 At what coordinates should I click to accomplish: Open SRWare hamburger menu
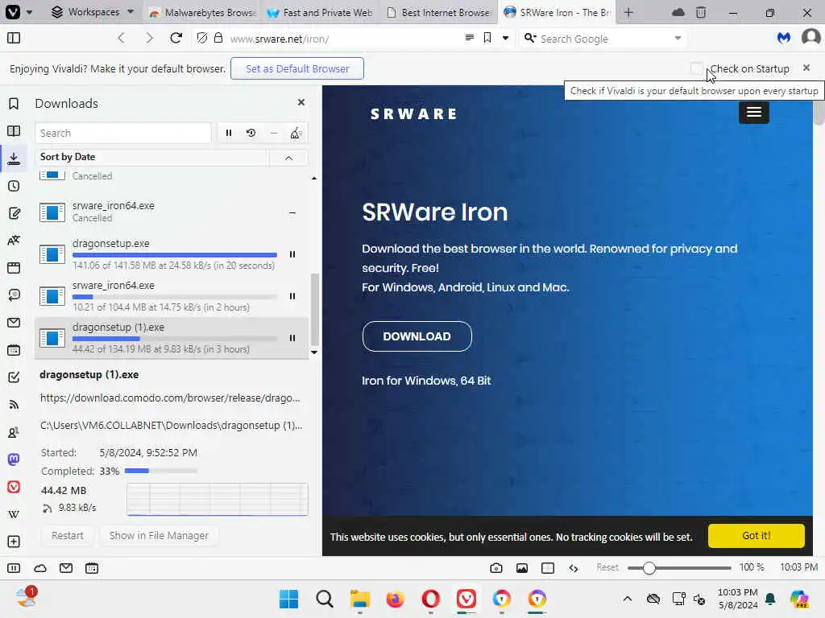pyautogui.click(x=753, y=112)
